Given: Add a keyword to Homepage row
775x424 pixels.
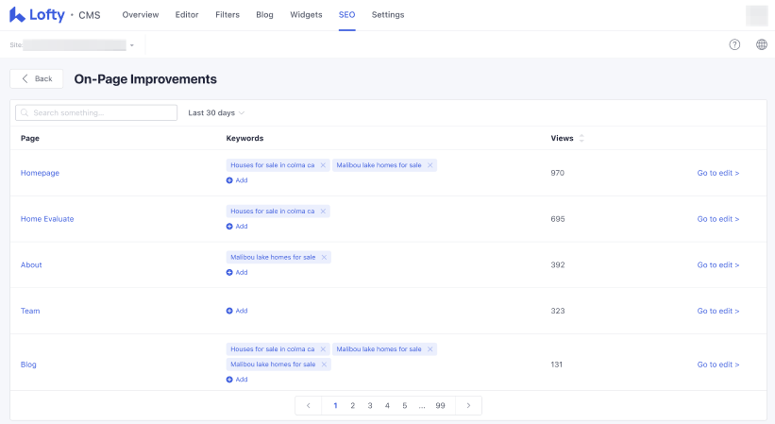Looking at the screenshot, I should point(237,180).
